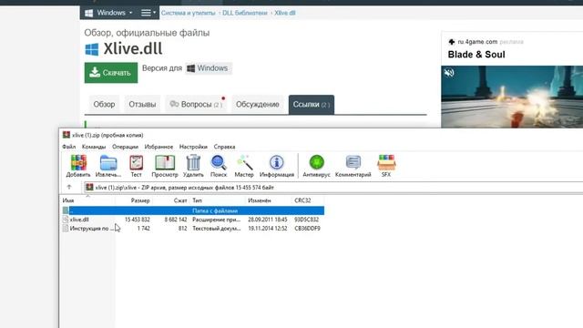
Task: Open the Просмотр (View) tool
Action: coord(165,166)
